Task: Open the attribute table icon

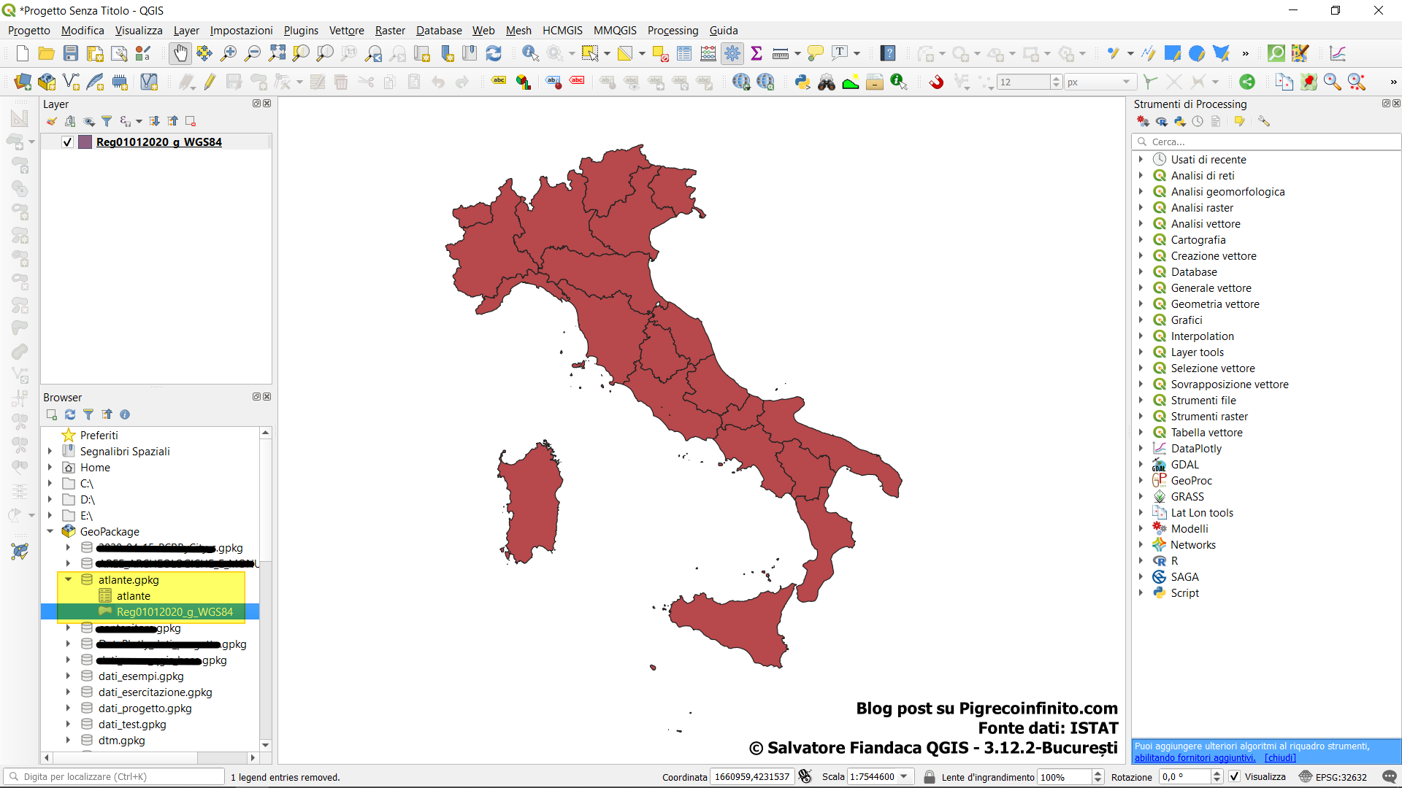Action: [x=684, y=53]
